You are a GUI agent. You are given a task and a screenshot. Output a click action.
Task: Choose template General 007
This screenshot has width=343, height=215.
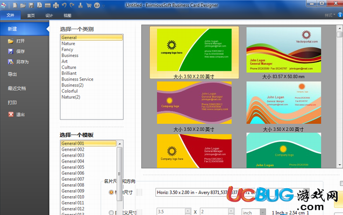89,179
